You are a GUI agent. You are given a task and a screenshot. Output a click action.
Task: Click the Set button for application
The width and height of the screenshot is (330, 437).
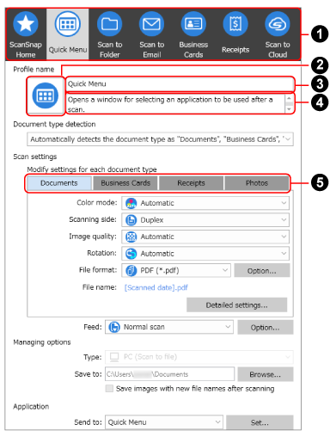(x=260, y=422)
